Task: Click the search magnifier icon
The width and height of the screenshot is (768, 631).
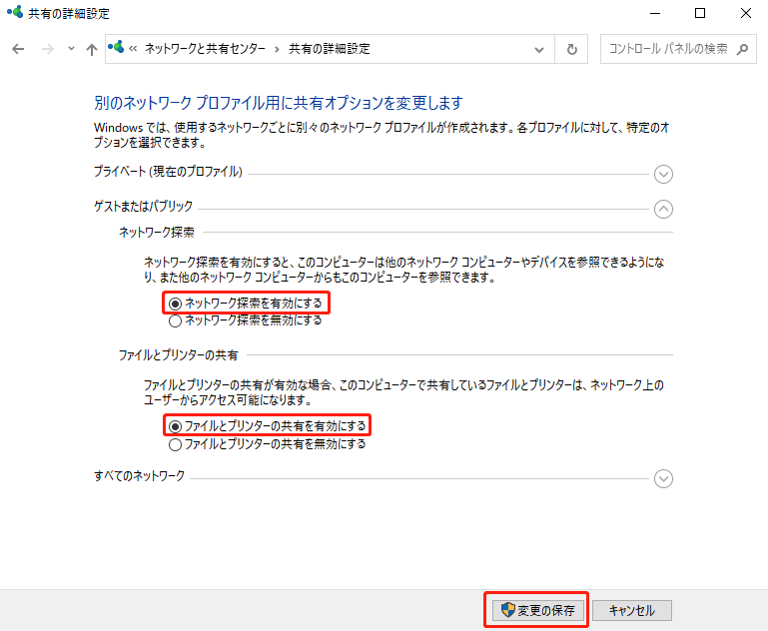Action: (x=742, y=49)
